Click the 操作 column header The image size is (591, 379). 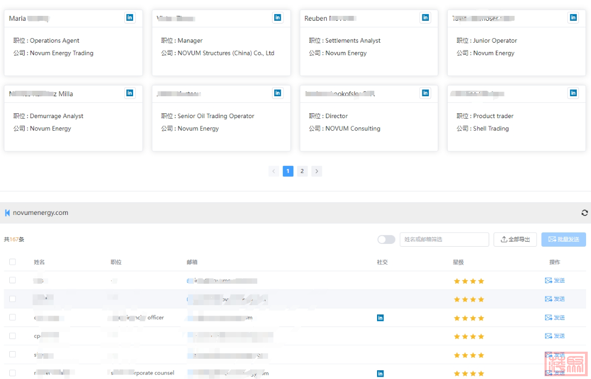coord(555,262)
